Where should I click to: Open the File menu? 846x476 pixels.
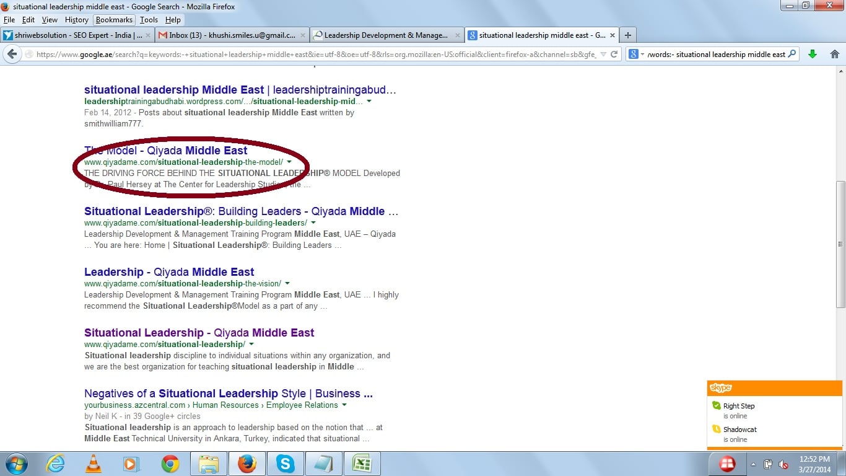(9, 20)
